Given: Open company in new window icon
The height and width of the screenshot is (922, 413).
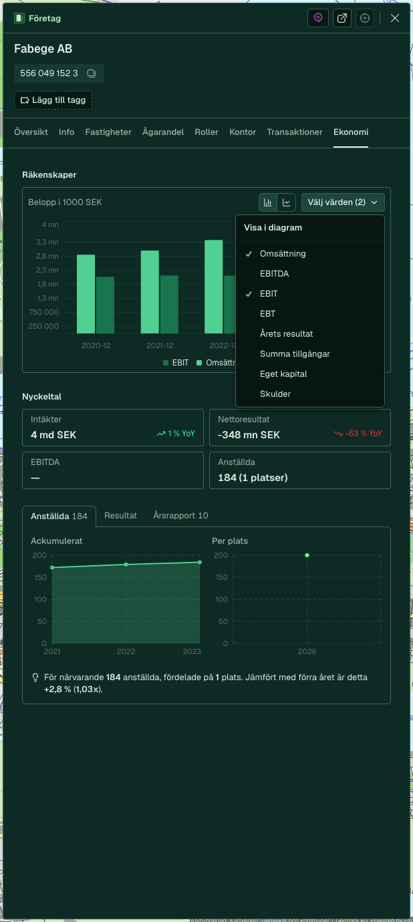Looking at the screenshot, I should (x=341, y=18).
